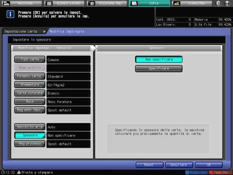This screenshot has width=233, height=175.
Task: Click the Cont. ORIG. counter
Action: click(x=174, y=19)
